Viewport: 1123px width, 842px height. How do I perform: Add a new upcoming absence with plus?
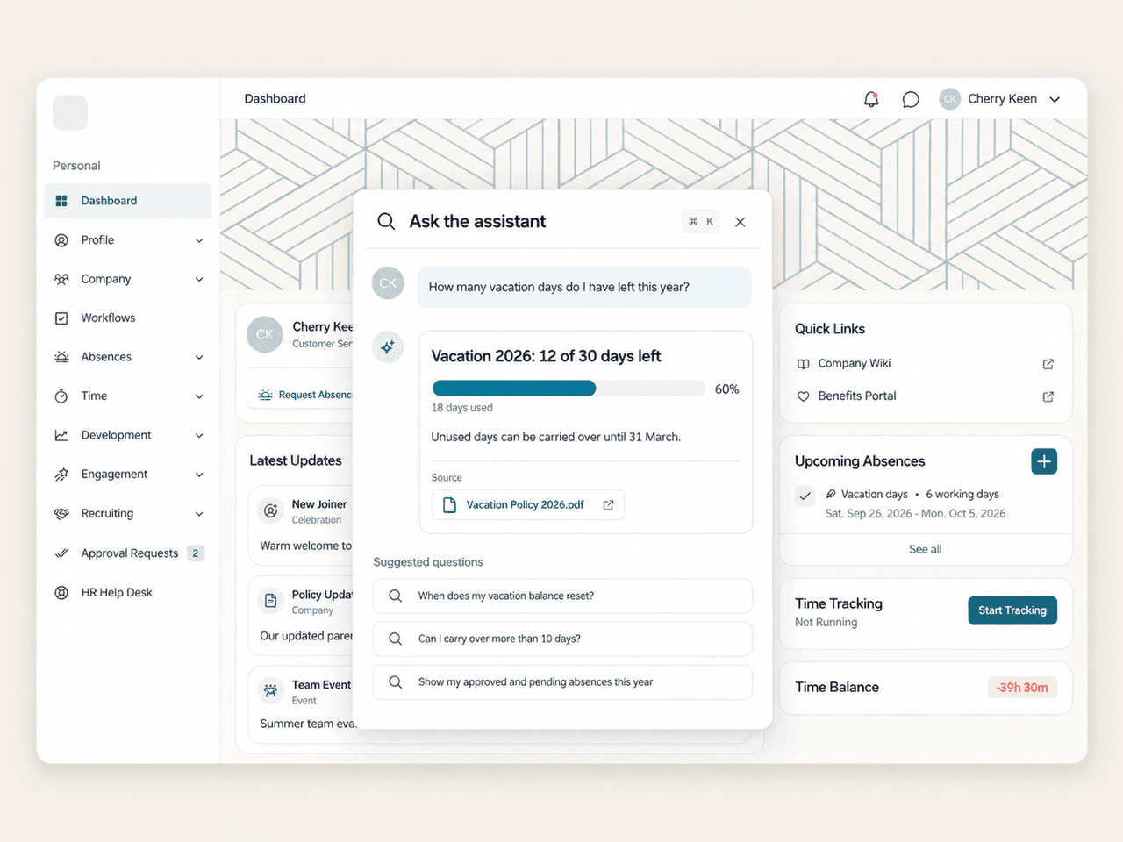click(1044, 461)
